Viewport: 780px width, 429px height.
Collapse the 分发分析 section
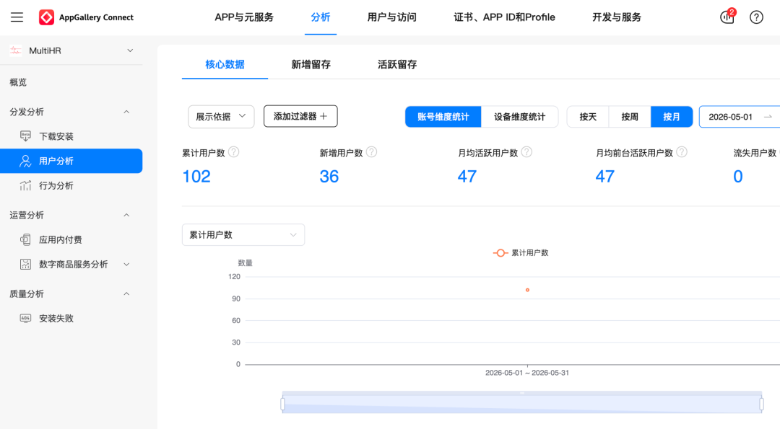coord(126,112)
